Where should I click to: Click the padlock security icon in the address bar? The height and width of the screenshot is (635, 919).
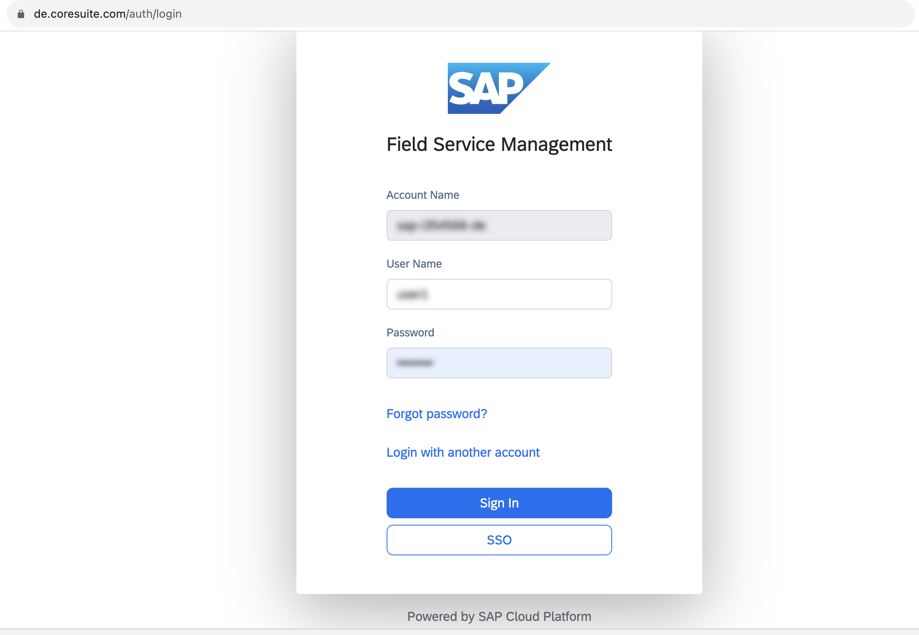(21, 13)
